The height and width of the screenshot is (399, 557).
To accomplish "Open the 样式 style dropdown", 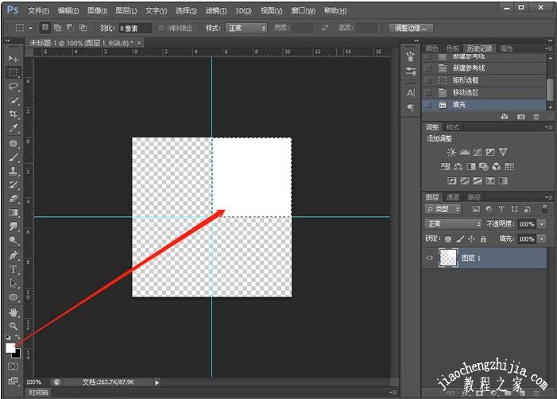I will pyautogui.click(x=247, y=28).
